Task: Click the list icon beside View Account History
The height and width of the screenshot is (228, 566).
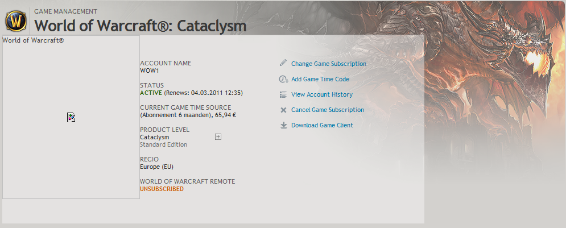Action: (x=283, y=94)
